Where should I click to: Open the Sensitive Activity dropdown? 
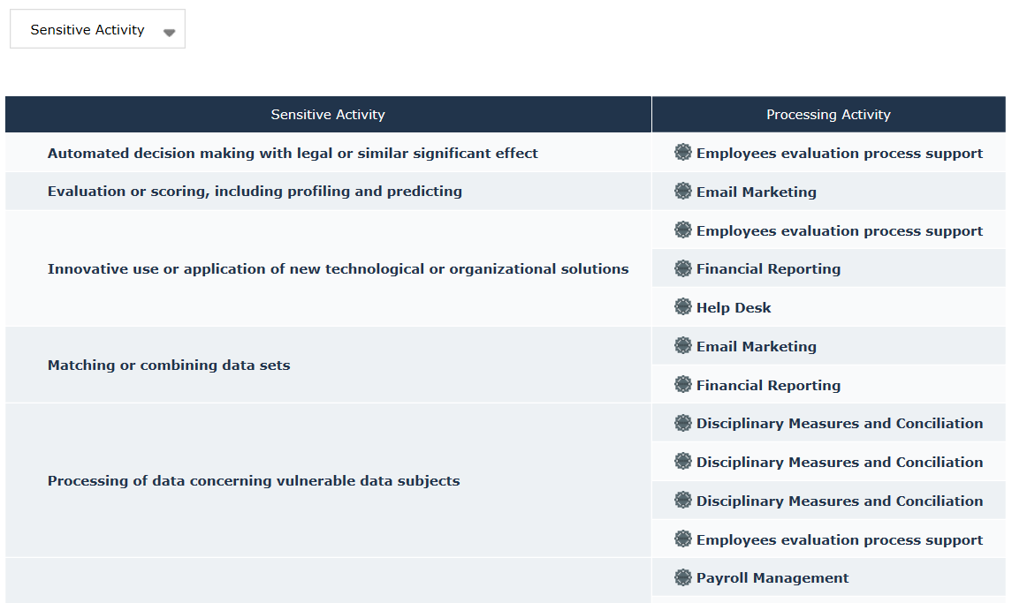coord(97,30)
